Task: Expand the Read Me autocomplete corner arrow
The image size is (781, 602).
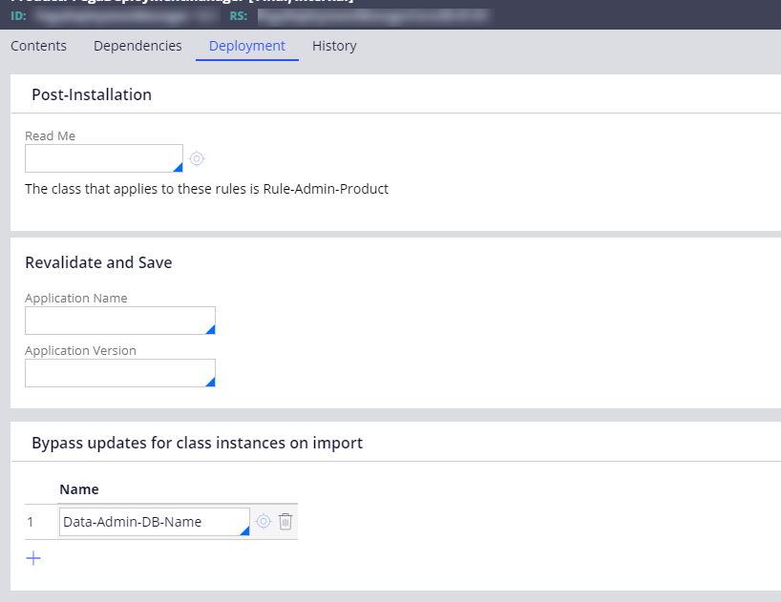Action: 178,167
